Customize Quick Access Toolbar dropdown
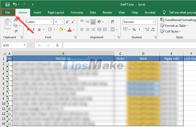The height and width of the screenshot is (127, 196). 33,4
